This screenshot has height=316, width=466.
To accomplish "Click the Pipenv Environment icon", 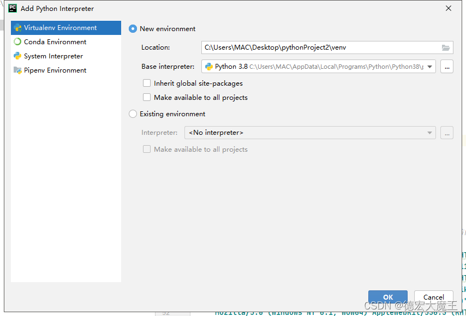I will (17, 70).
